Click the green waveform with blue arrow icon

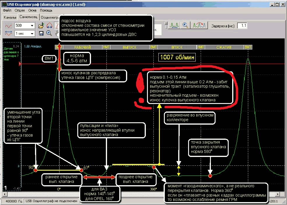(175, 26)
